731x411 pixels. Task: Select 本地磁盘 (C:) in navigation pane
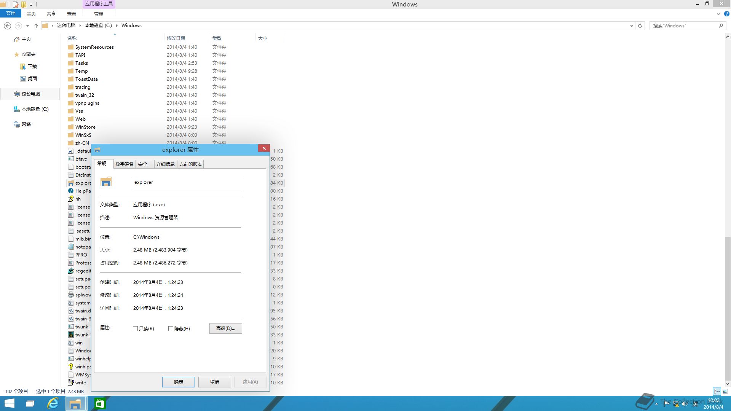(x=32, y=109)
